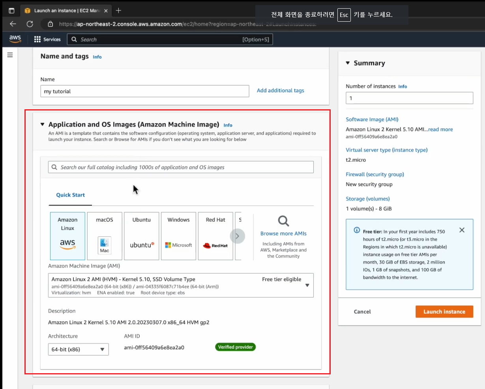Click the 1 volume(s) - 8 GiB text

(x=369, y=209)
